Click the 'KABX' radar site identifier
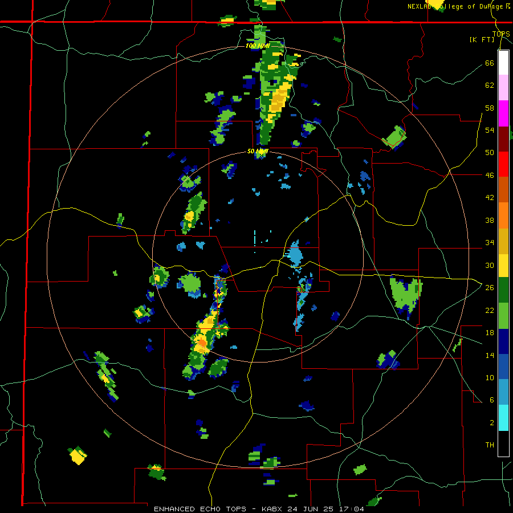This screenshot has width=513, height=513. click(273, 509)
